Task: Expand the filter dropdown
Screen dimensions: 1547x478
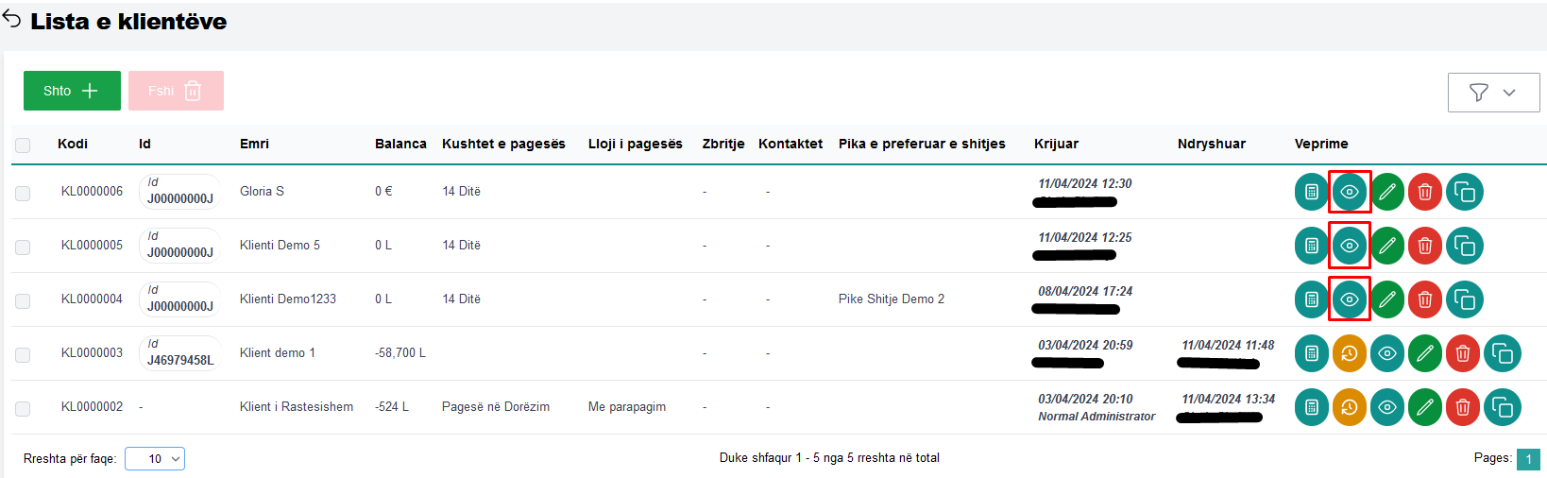Action: click(x=1493, y=92)
